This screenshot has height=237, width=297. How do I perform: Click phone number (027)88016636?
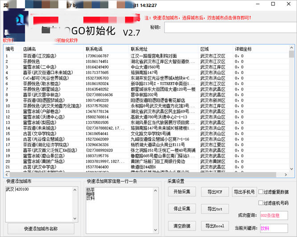(x=99, y=95)
